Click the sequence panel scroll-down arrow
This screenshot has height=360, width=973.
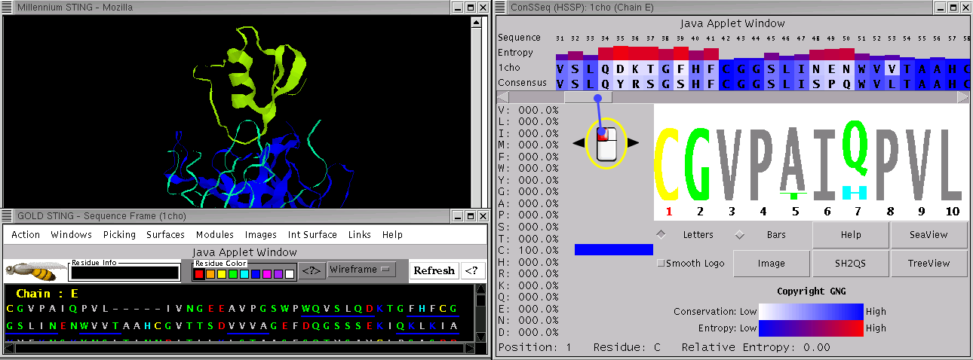480,337
